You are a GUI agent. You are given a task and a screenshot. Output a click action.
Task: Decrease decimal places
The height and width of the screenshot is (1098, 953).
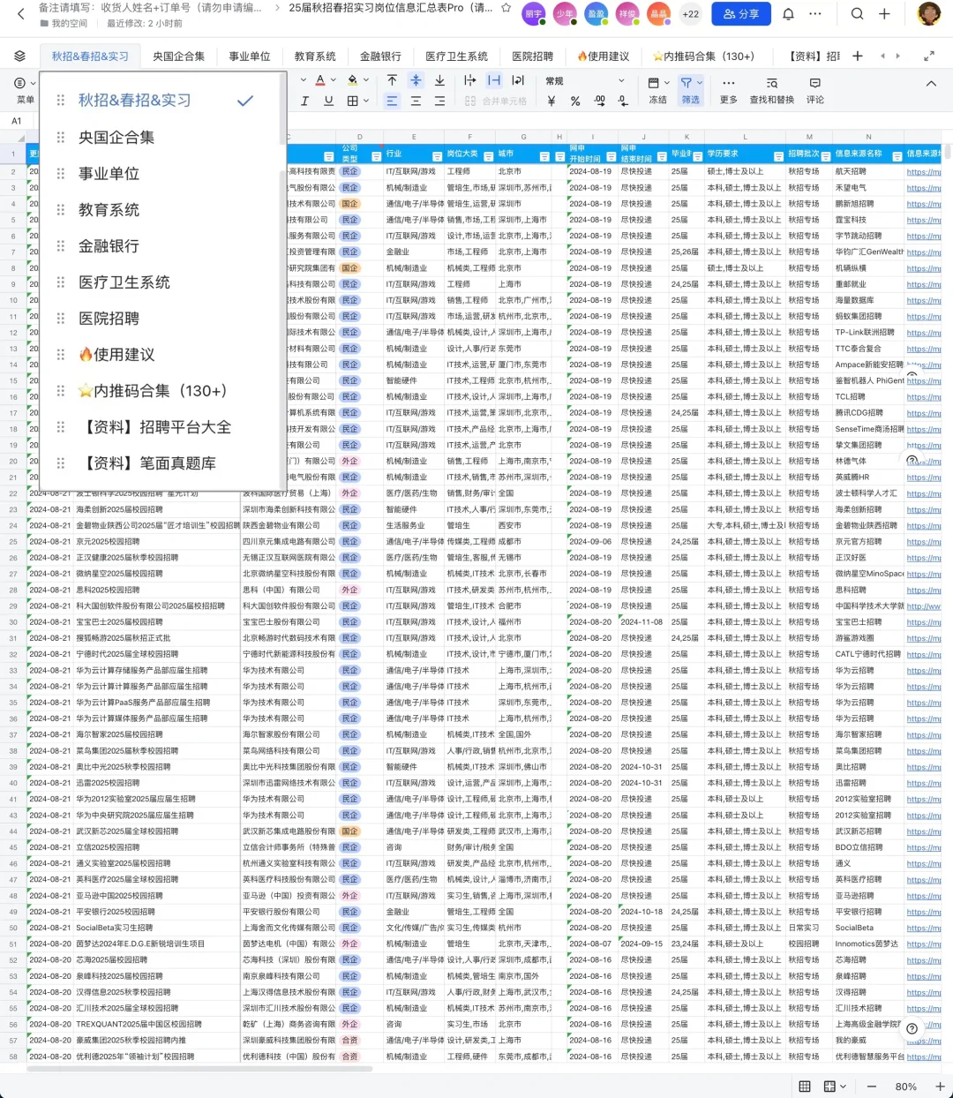coord(623,102)
